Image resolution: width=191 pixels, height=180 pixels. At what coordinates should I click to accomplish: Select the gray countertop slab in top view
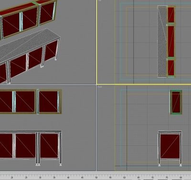(x=162, y=41)
